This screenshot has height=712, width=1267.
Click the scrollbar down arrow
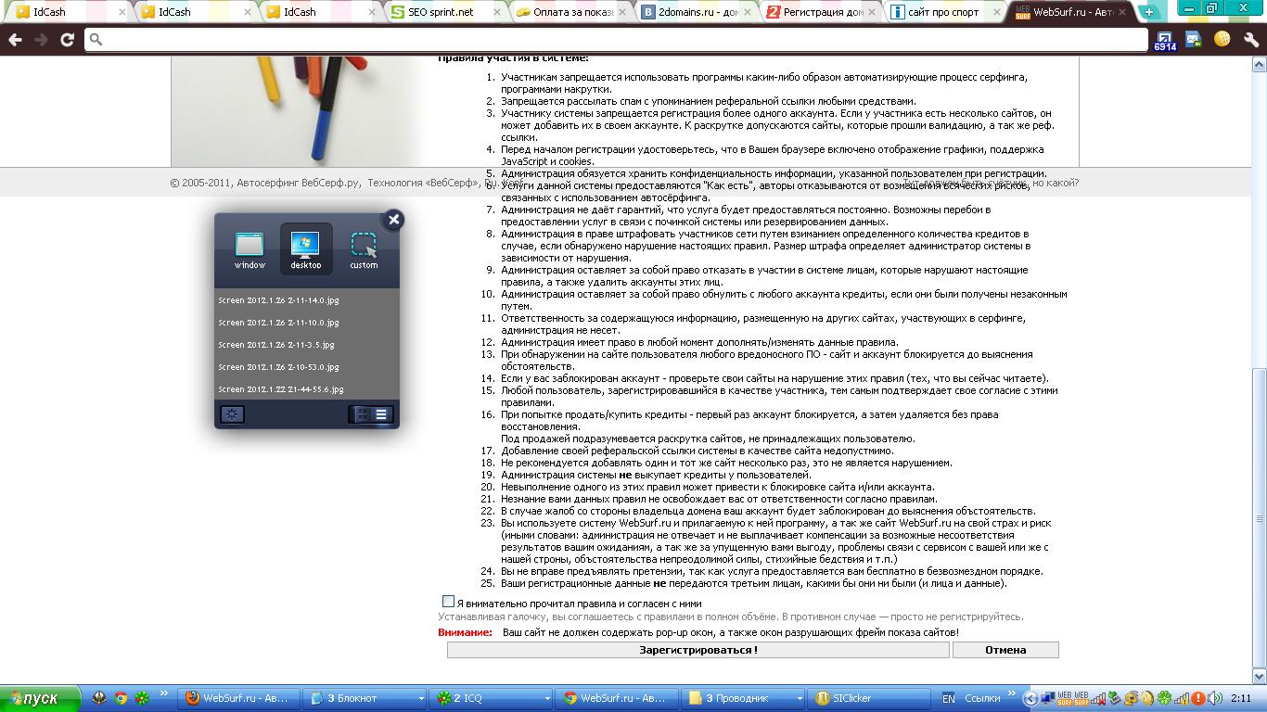pyautogui.click(x=1259, y=676)
